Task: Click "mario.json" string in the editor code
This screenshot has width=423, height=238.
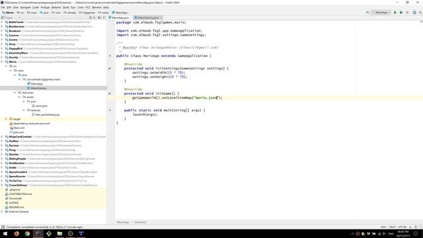Action: click(207, 98)
